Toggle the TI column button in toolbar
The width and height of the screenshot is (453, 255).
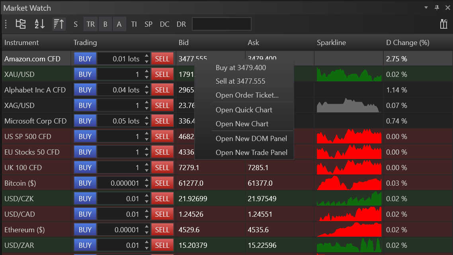click(x=134, y=24)
